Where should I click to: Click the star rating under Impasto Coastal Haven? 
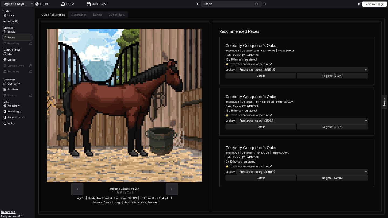(x=124, y=192)
